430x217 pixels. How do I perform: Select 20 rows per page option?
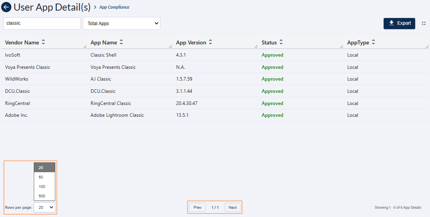pyautogui.click(x=44, y=167)
